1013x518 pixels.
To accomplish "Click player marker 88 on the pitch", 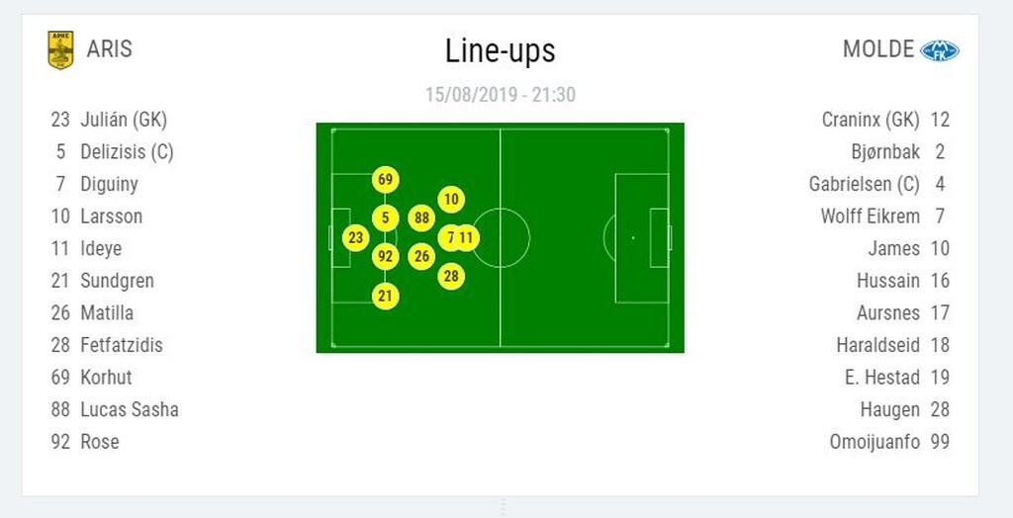I will tap(422, 218).
